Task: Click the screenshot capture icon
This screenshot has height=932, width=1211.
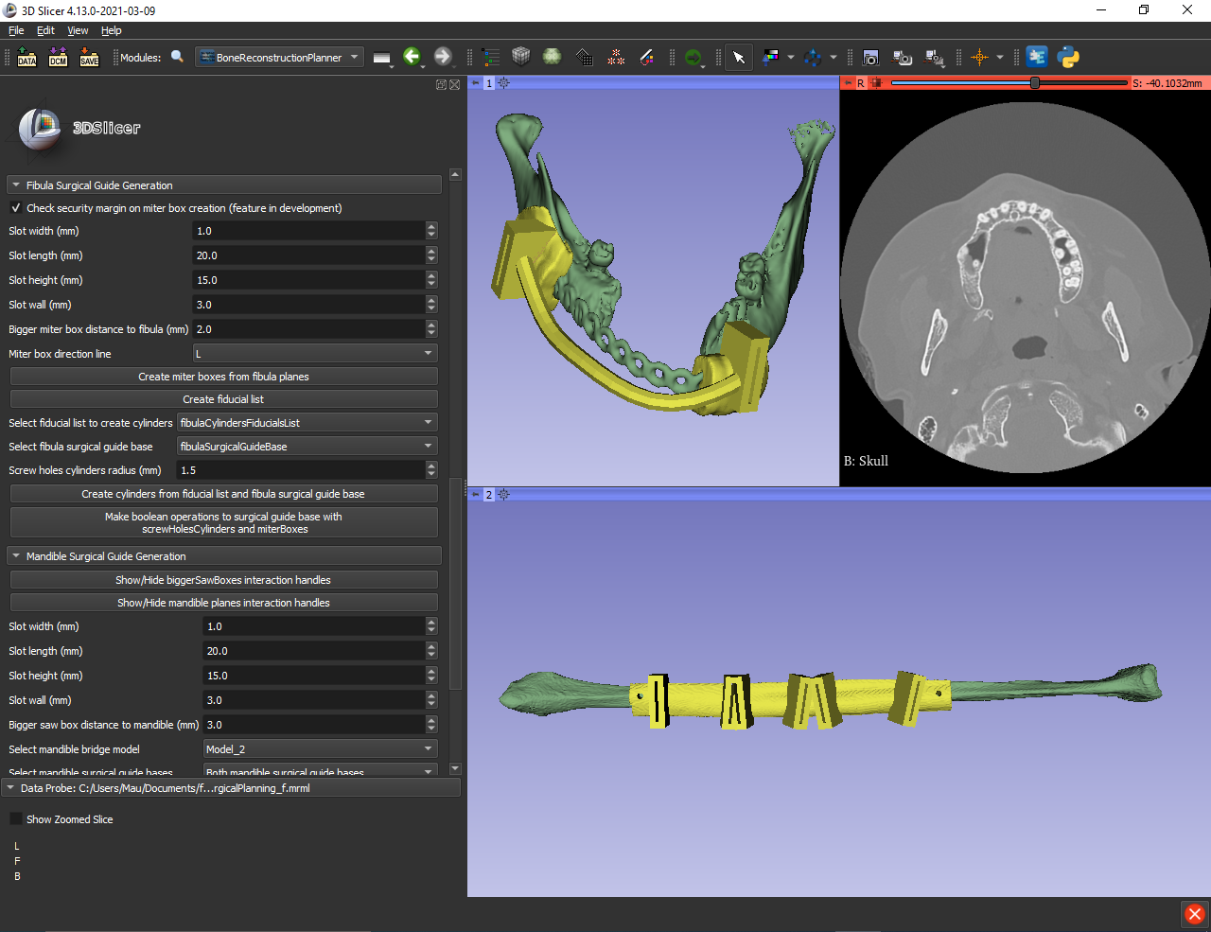Action: coord(870,57)
